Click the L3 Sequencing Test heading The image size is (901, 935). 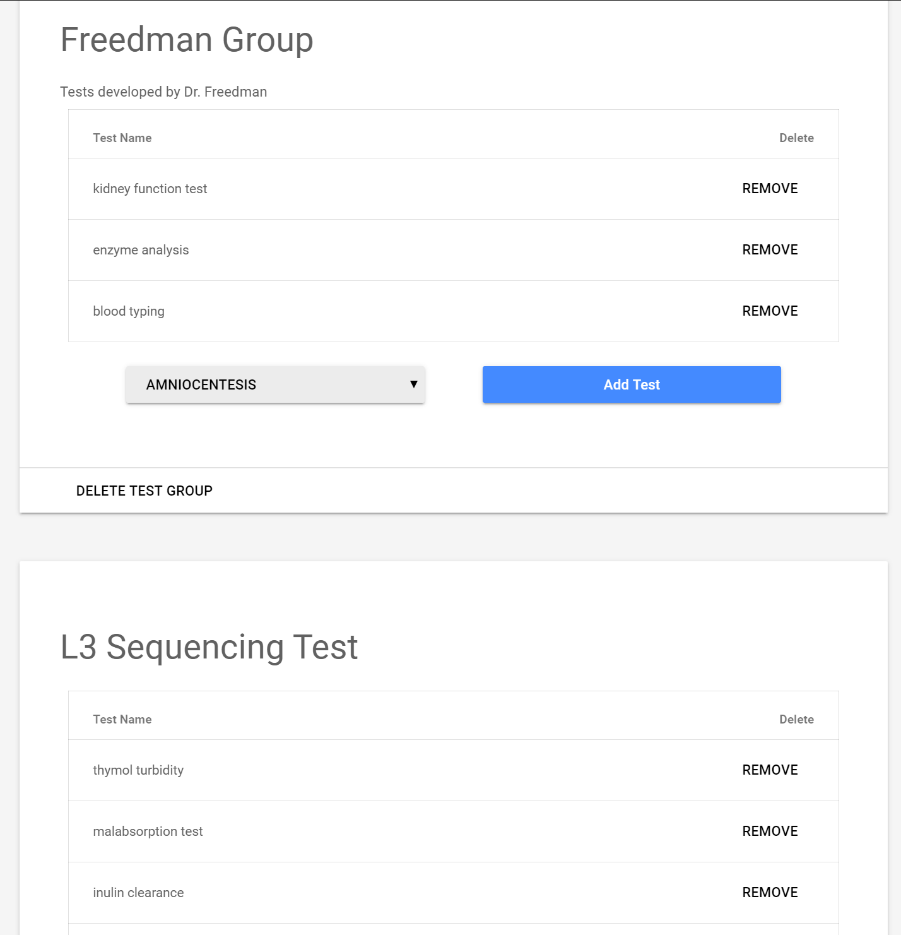209,647
